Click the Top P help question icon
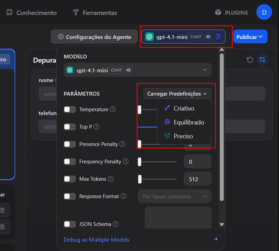The height and width of the screenshot is (251, 279). 96,127
